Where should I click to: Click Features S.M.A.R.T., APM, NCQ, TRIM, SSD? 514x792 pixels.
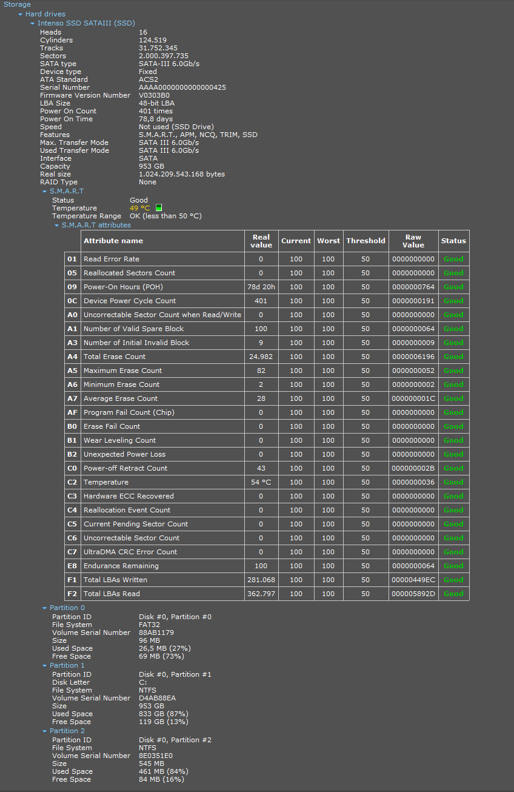[x=198, y=135]
